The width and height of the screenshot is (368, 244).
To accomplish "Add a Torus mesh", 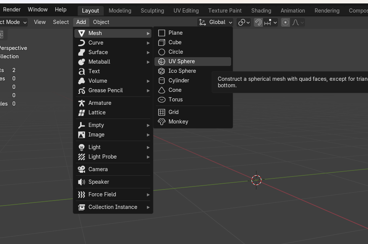I will pos(193,100).
